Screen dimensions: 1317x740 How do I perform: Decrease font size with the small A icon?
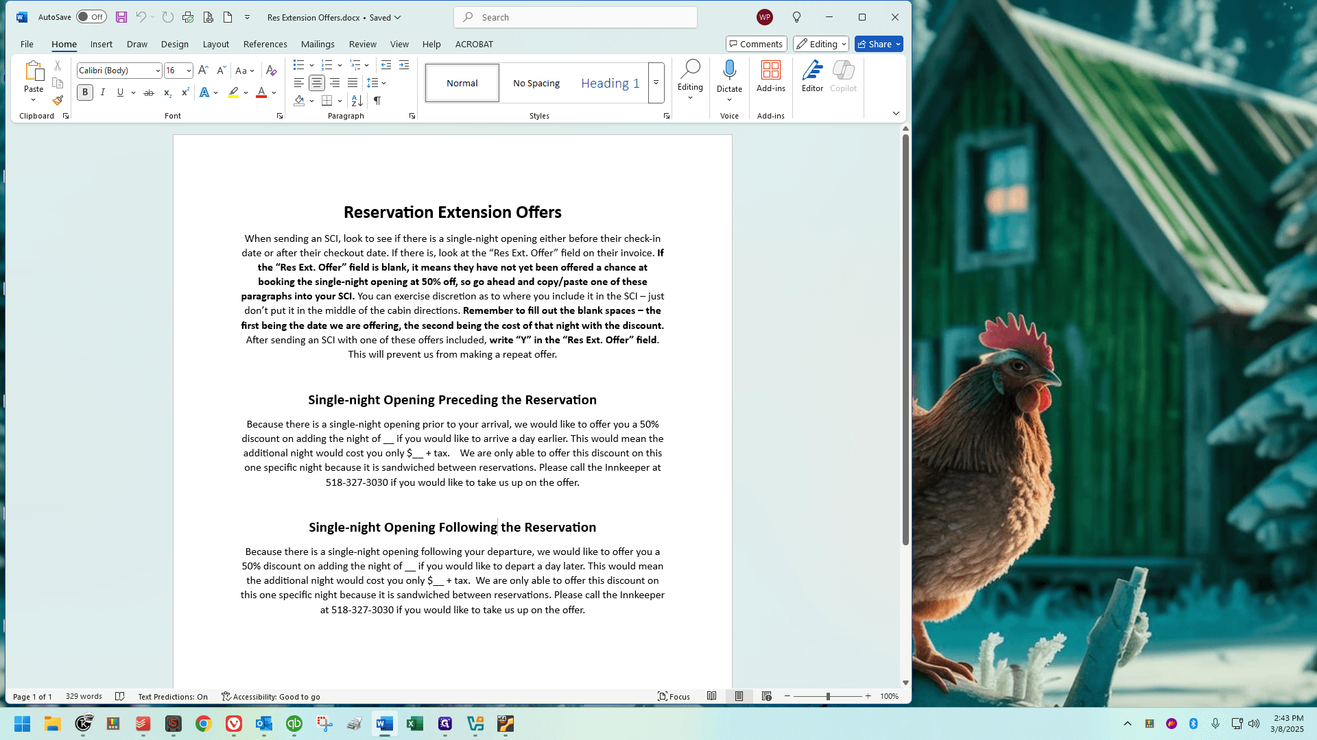coord(221,70)
